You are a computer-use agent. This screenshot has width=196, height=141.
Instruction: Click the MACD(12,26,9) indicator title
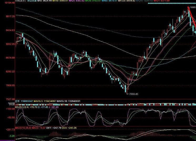23,128
